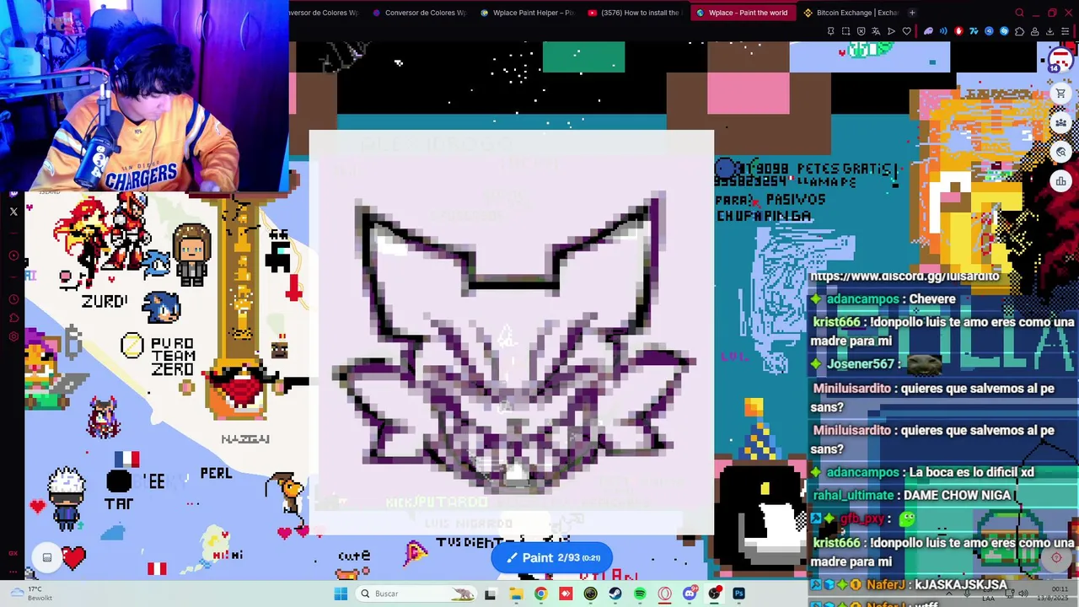The image size is (1079, 607).
Task: Open Steam from the taskbar
Action: click(615, 594)
